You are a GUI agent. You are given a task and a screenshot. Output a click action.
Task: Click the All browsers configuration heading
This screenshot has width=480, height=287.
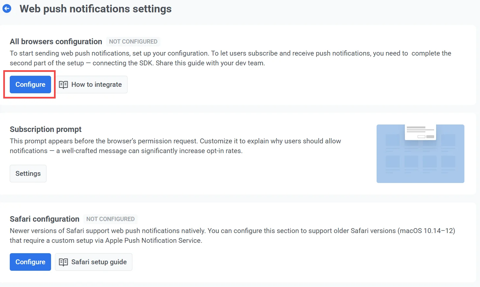click(56, 41)
